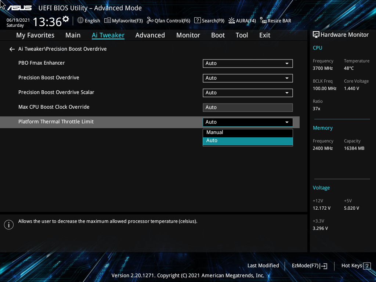This screenshot has height=282, width=376.
Task: Go back using the arrow icon
Action: coord(12,49)
